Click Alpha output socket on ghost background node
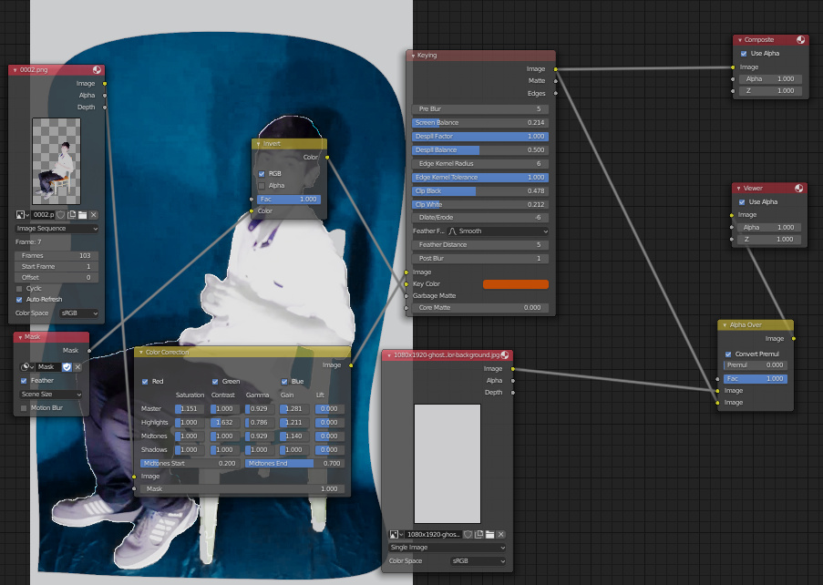Image resolution: width=823 pixels, height=585 pixels. click(513, 381)
